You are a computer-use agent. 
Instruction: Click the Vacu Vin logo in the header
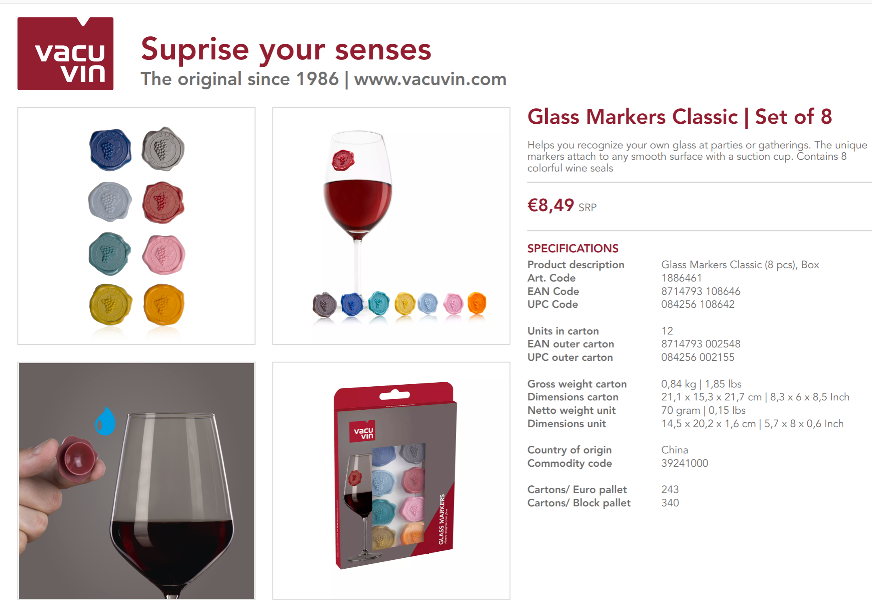(x=66, y=54)
